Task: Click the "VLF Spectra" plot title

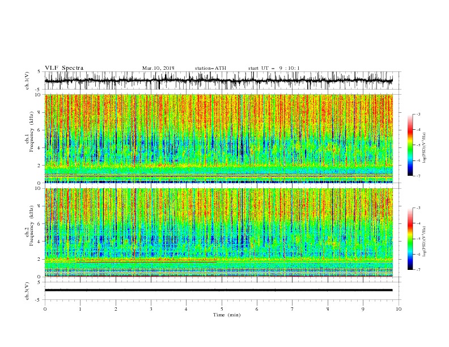Action: [x=64, y=68]
